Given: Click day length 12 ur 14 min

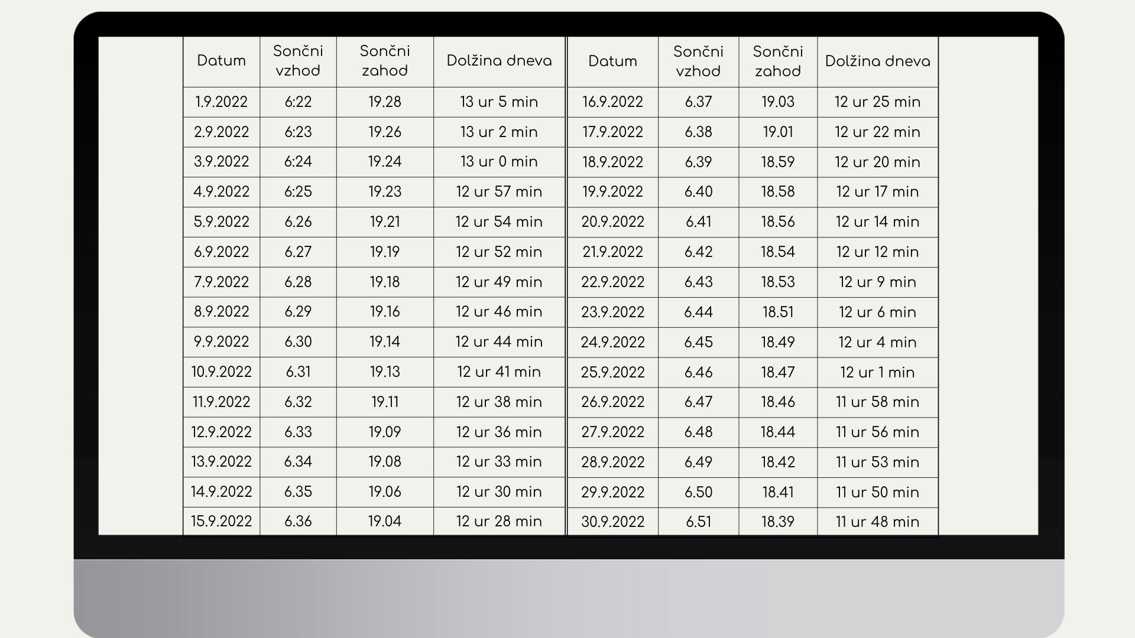Looking at the screenshot, I should pyautogui.click(x=877, y=222).
